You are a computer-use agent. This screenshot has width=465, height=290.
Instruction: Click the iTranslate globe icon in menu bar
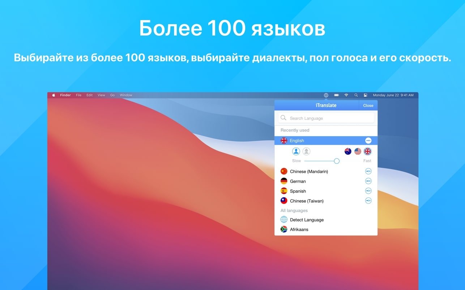326,95
